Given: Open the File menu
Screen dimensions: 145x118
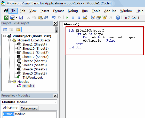Looking at the screenshot, I should 13,11.
